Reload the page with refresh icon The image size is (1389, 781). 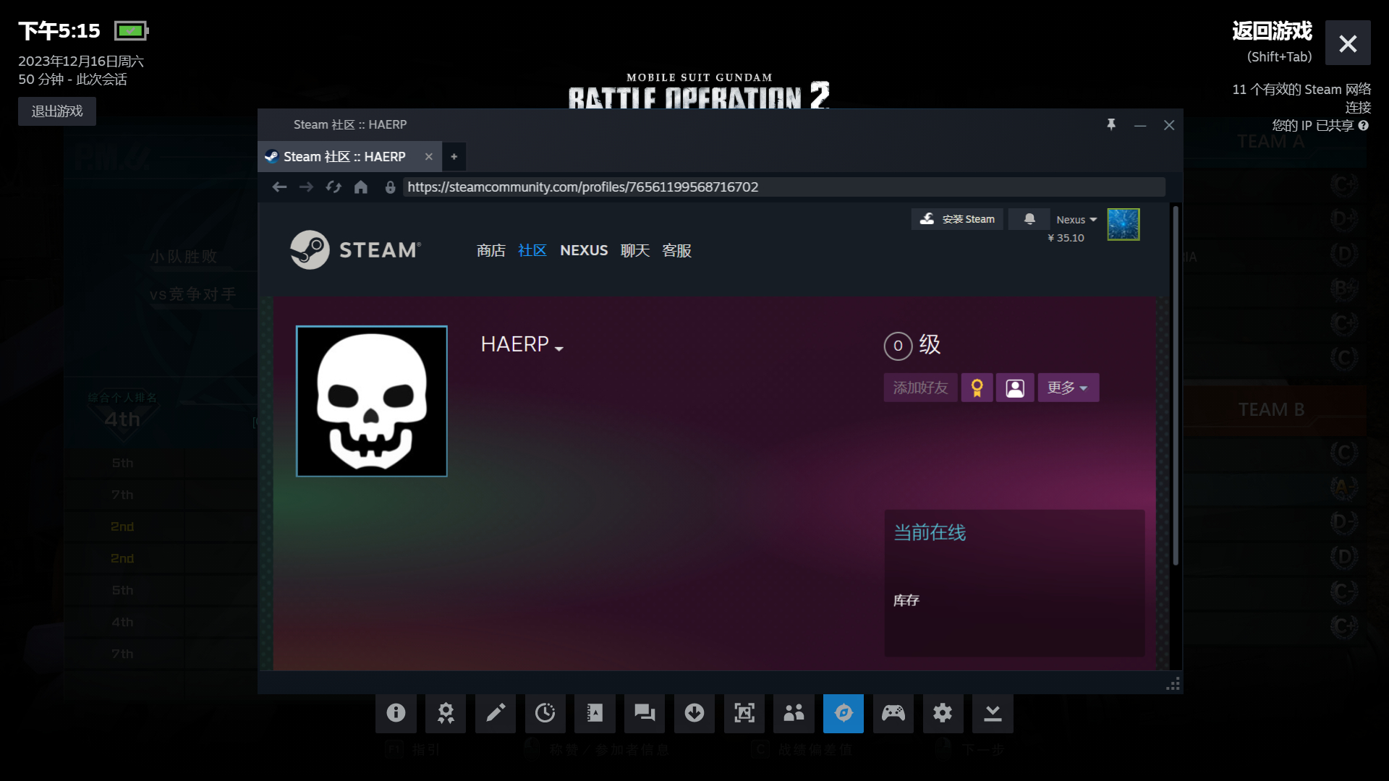coord(334,187)
